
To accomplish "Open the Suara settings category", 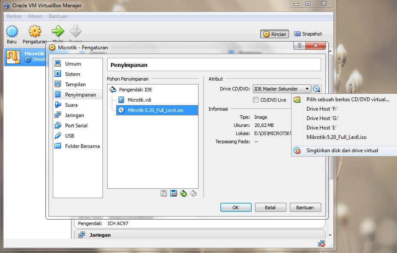I will pyautogui.click(x=78, y=105).
